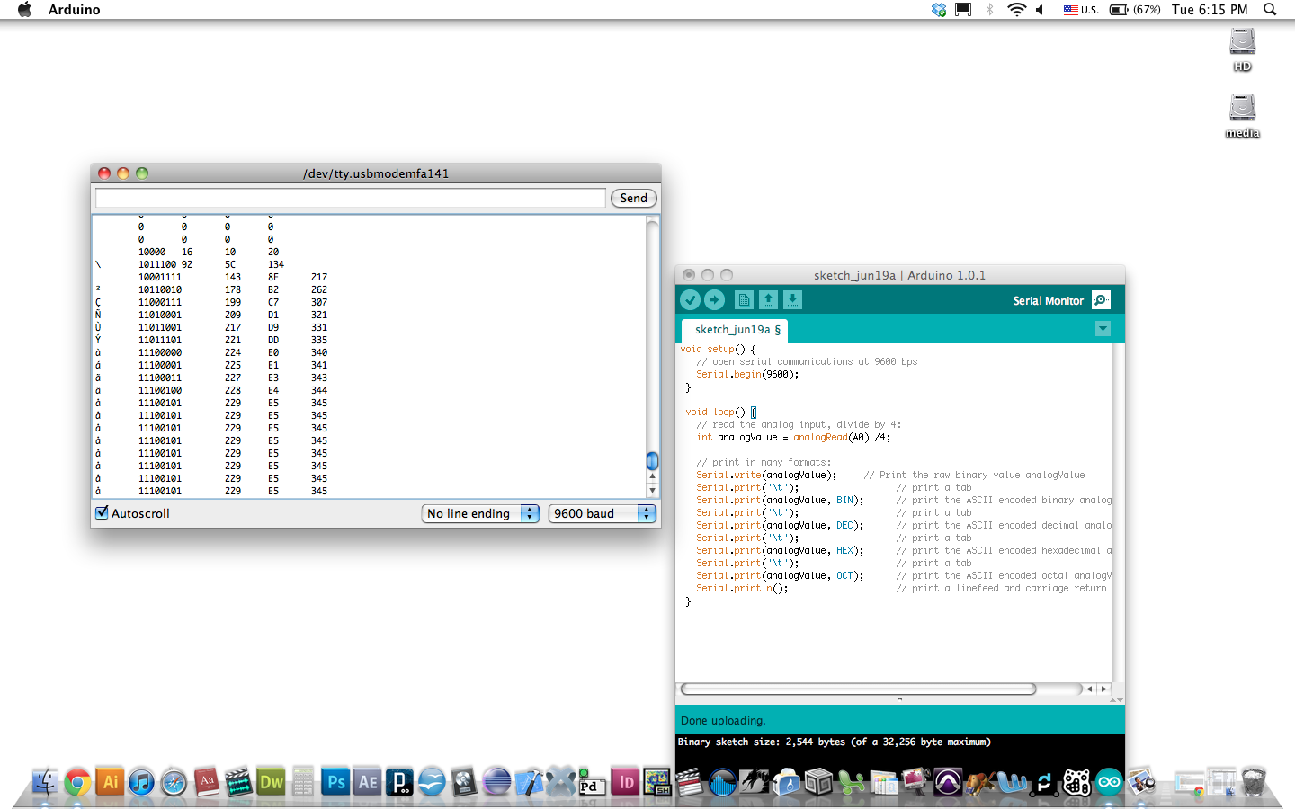Click the Upload arrow button in Arduino
This screenshot has height=809, width=1295.
pos(714,300)
